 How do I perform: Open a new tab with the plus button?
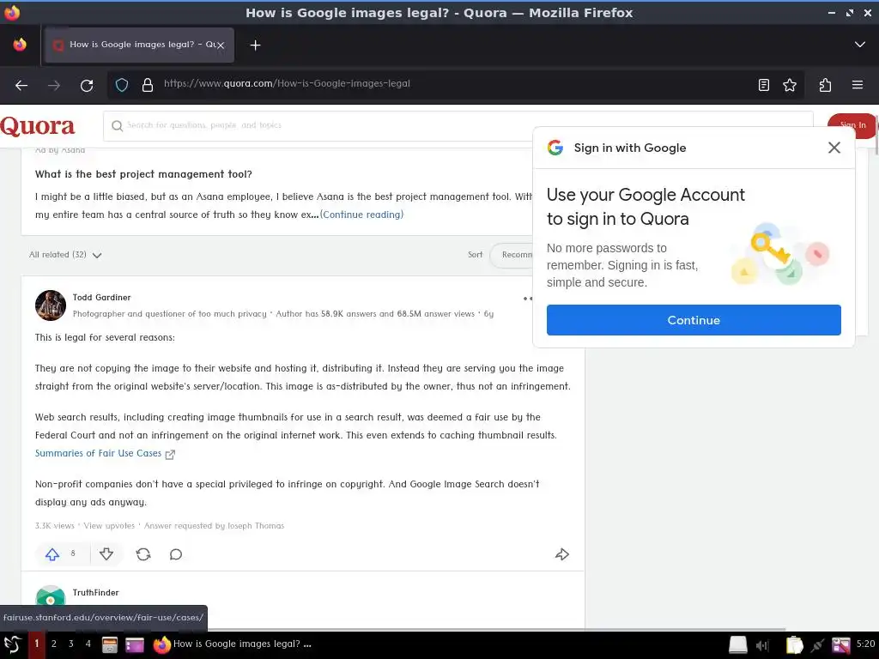255,45
